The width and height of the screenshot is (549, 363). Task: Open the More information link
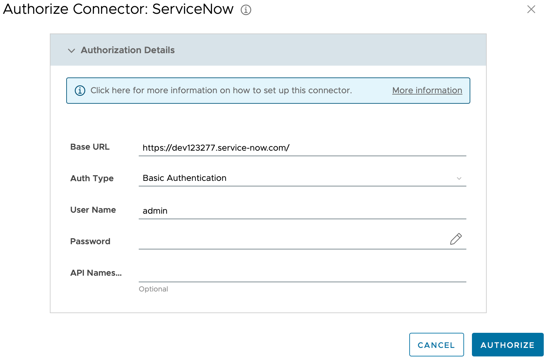(427, 90)
